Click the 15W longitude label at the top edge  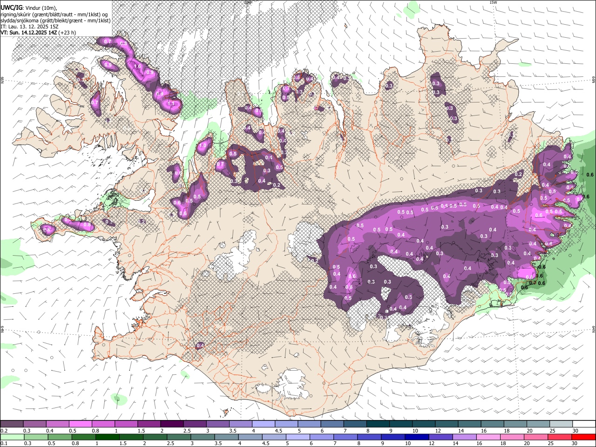click(493, 2)
